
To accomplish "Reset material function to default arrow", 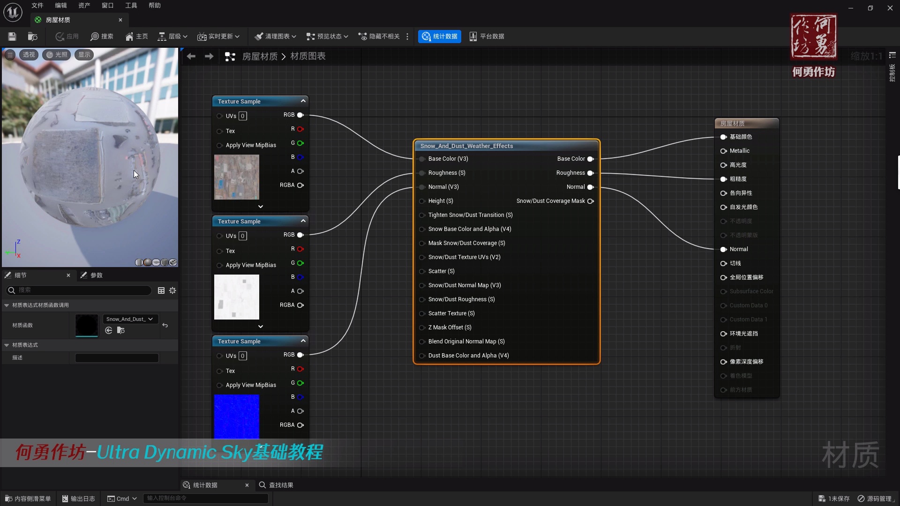I will tap(165, 325).
